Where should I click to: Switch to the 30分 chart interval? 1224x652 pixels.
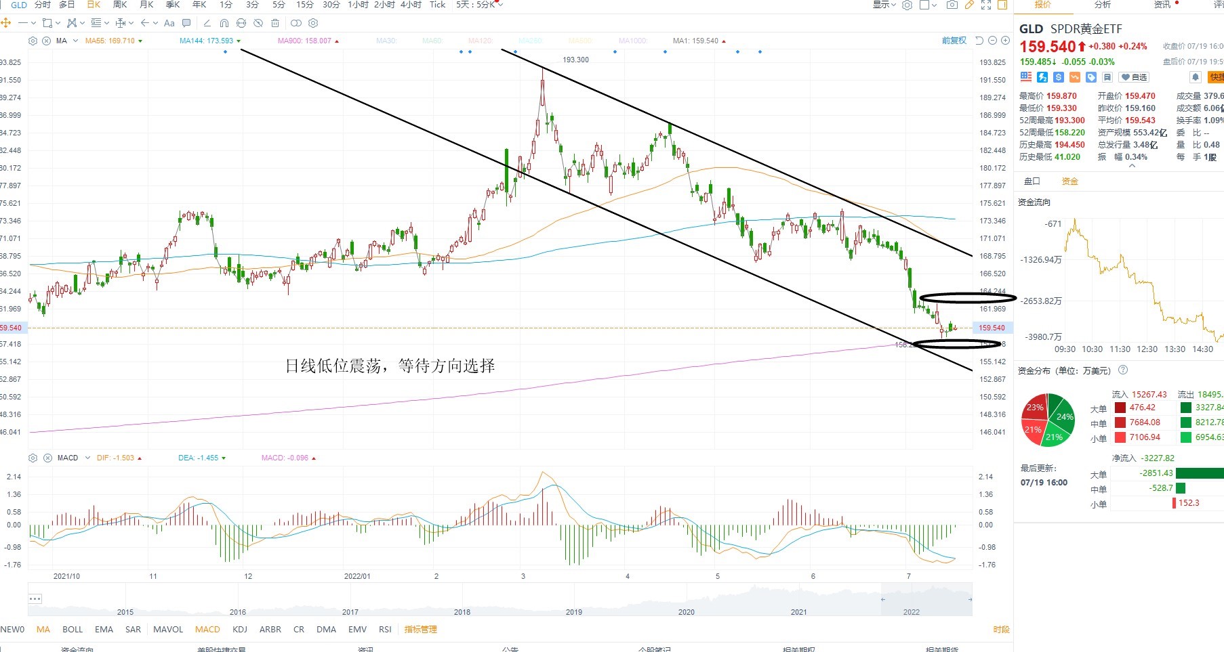coord(331,5)
